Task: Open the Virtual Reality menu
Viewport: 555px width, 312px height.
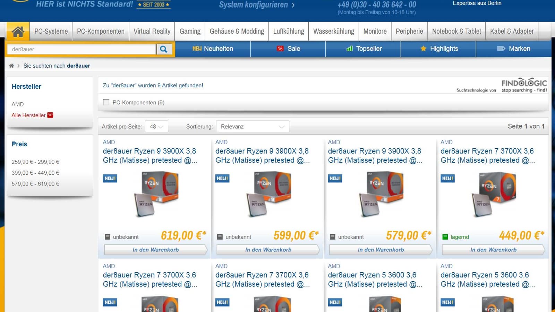Action: 152,32
